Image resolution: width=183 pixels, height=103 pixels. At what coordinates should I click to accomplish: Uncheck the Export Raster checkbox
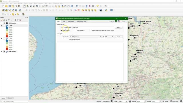pos(61,30)
